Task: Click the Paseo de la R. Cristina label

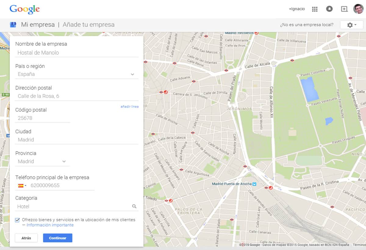Action: pos(319,185)
